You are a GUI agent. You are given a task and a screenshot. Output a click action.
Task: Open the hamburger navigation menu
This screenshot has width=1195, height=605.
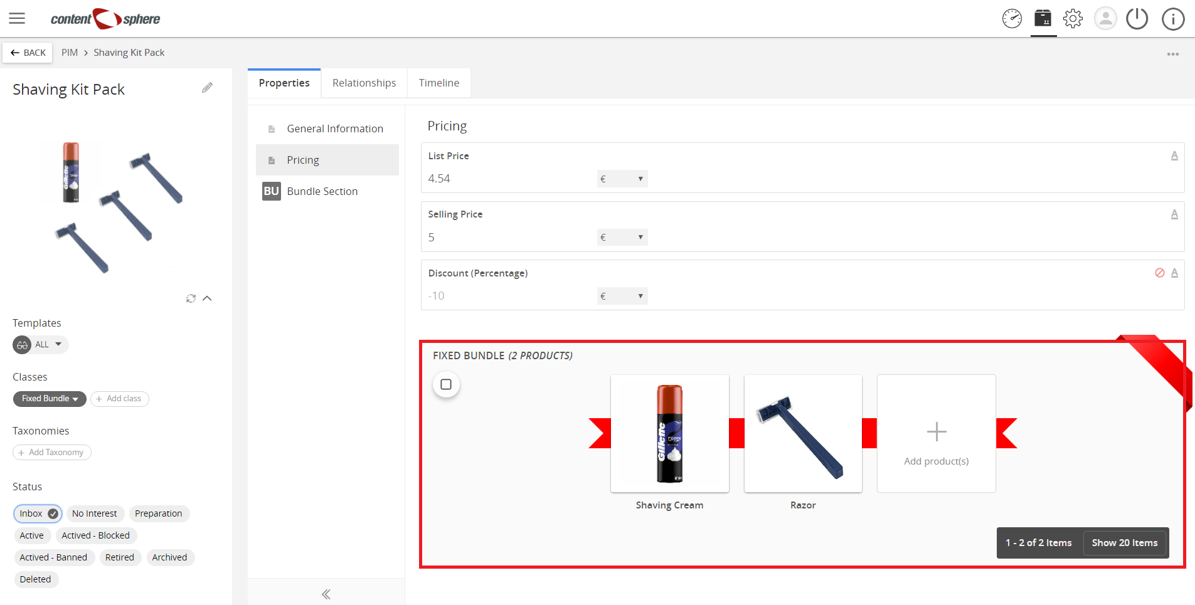tap(17, 18)
